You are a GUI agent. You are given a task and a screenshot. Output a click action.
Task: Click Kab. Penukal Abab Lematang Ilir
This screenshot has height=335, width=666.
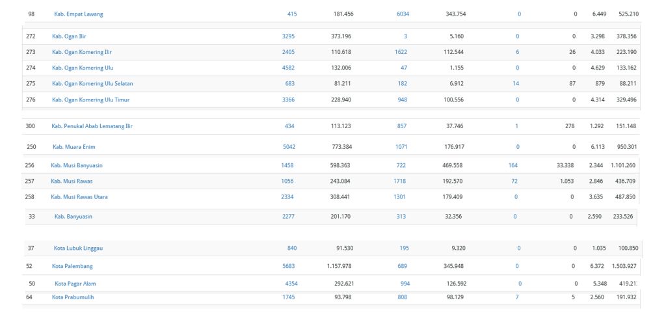92,126
